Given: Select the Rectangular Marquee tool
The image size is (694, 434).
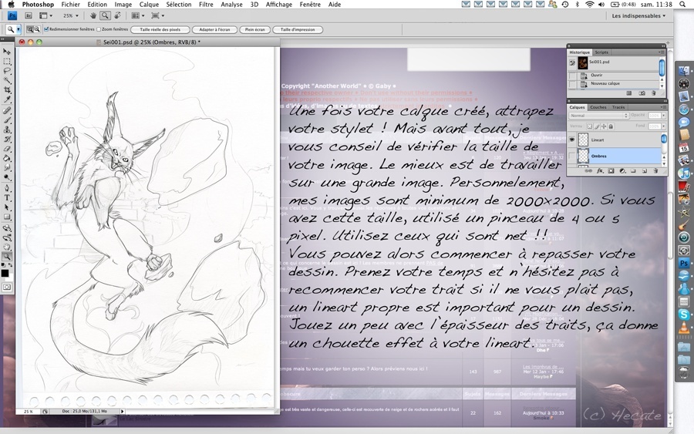Looking at the screenshot, I should click(x=7, y=61).
